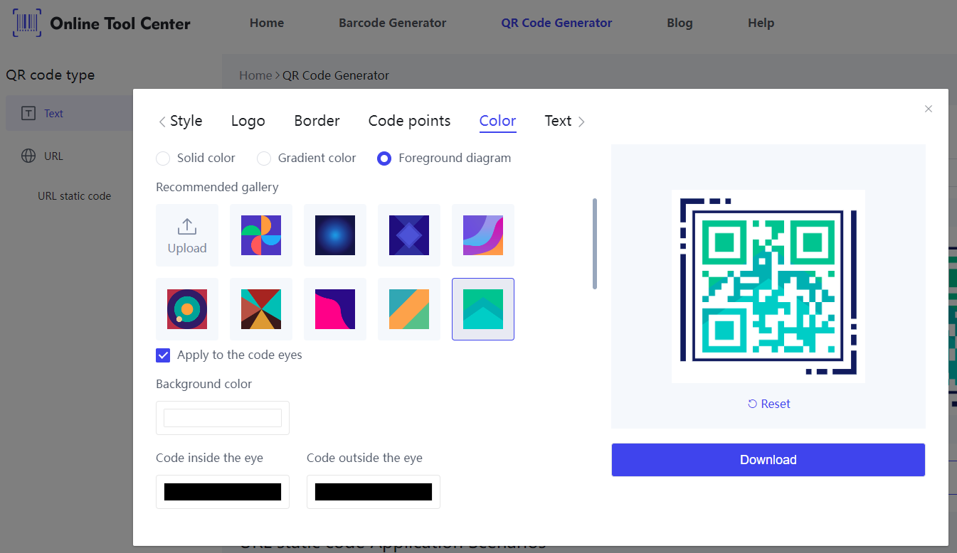Click the Online Tool Center barcode logo
Viewport: 957px width, 553px height.
(x=27, y=23)
